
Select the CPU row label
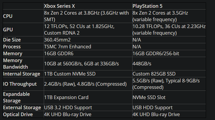[x=8, y=16]
